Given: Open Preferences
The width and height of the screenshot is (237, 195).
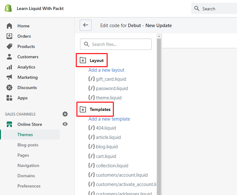Looking at the screenshot, I should point(29,186).
